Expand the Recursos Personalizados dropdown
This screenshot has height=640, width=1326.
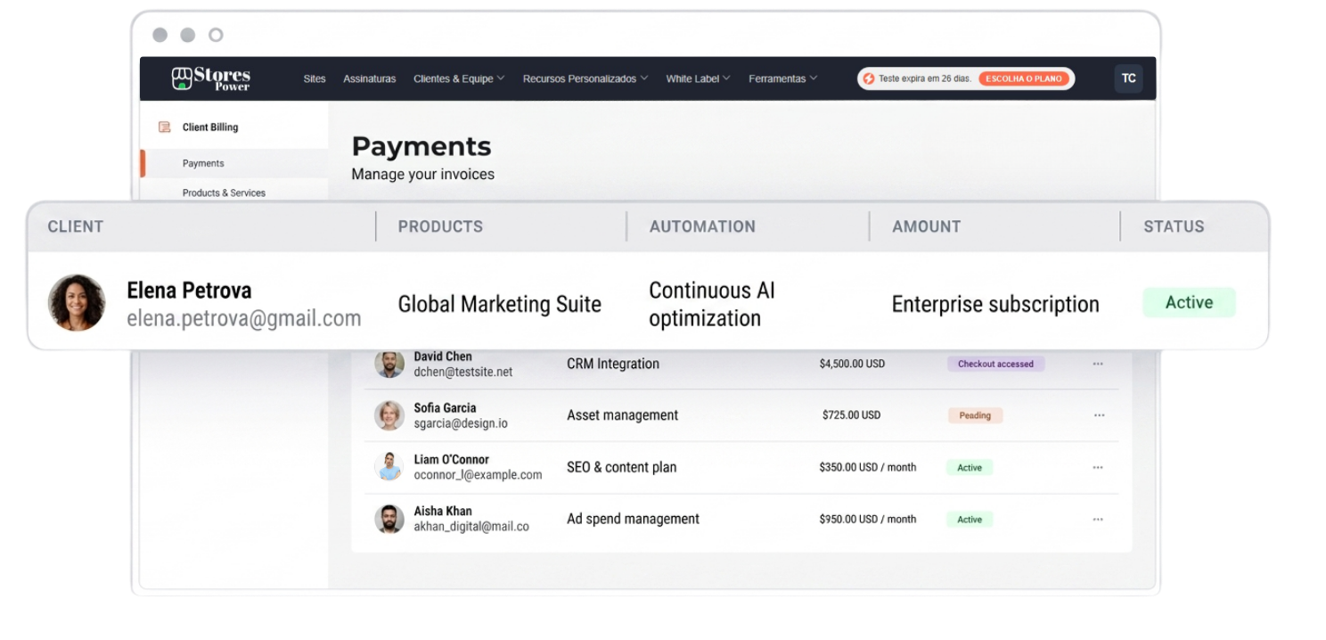pyautogui.click(x=585, y=78)
